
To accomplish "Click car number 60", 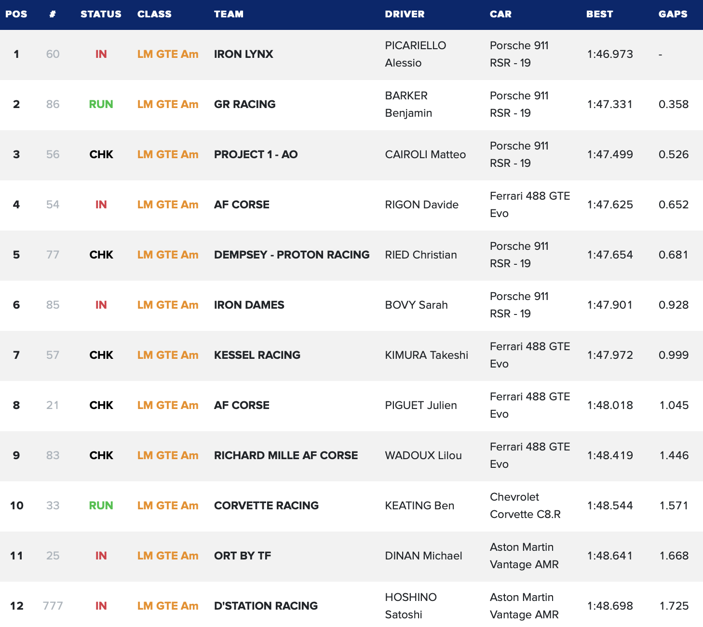I will 53,54.
